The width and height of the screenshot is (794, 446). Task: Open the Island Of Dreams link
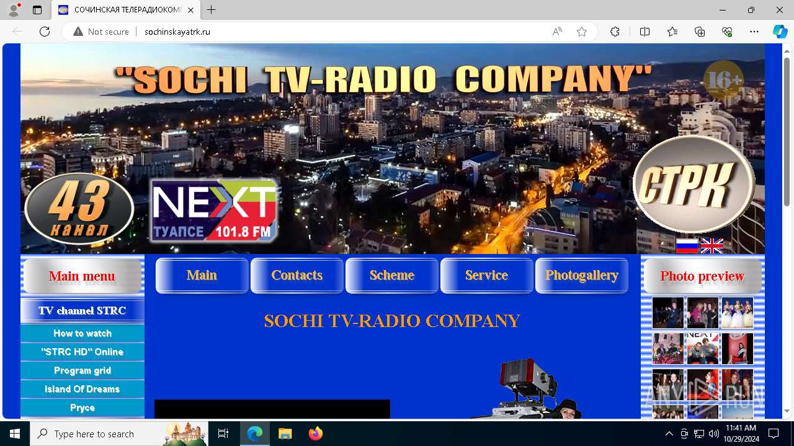[83, 389]
